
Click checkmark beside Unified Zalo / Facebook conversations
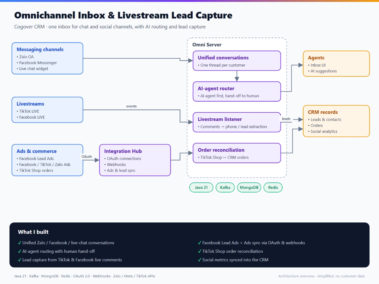coord(20,243)
